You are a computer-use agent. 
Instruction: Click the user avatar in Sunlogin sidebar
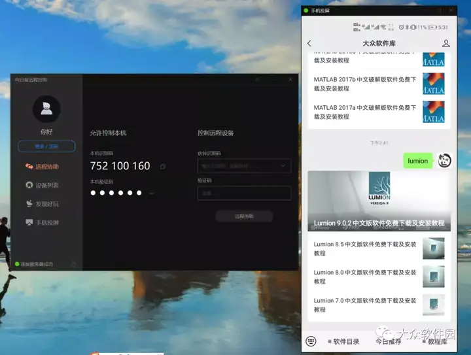coord(46,109)
